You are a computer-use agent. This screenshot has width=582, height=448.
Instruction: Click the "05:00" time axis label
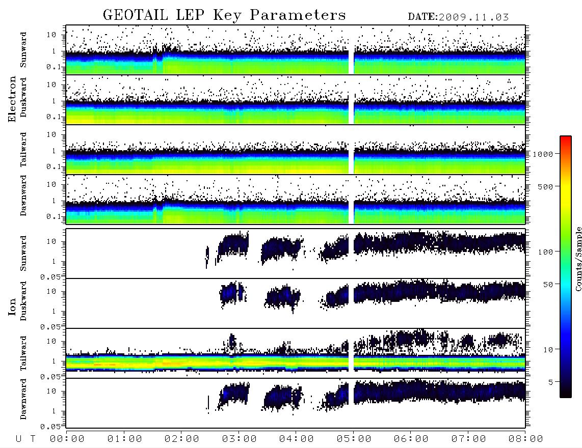point(354,439)
